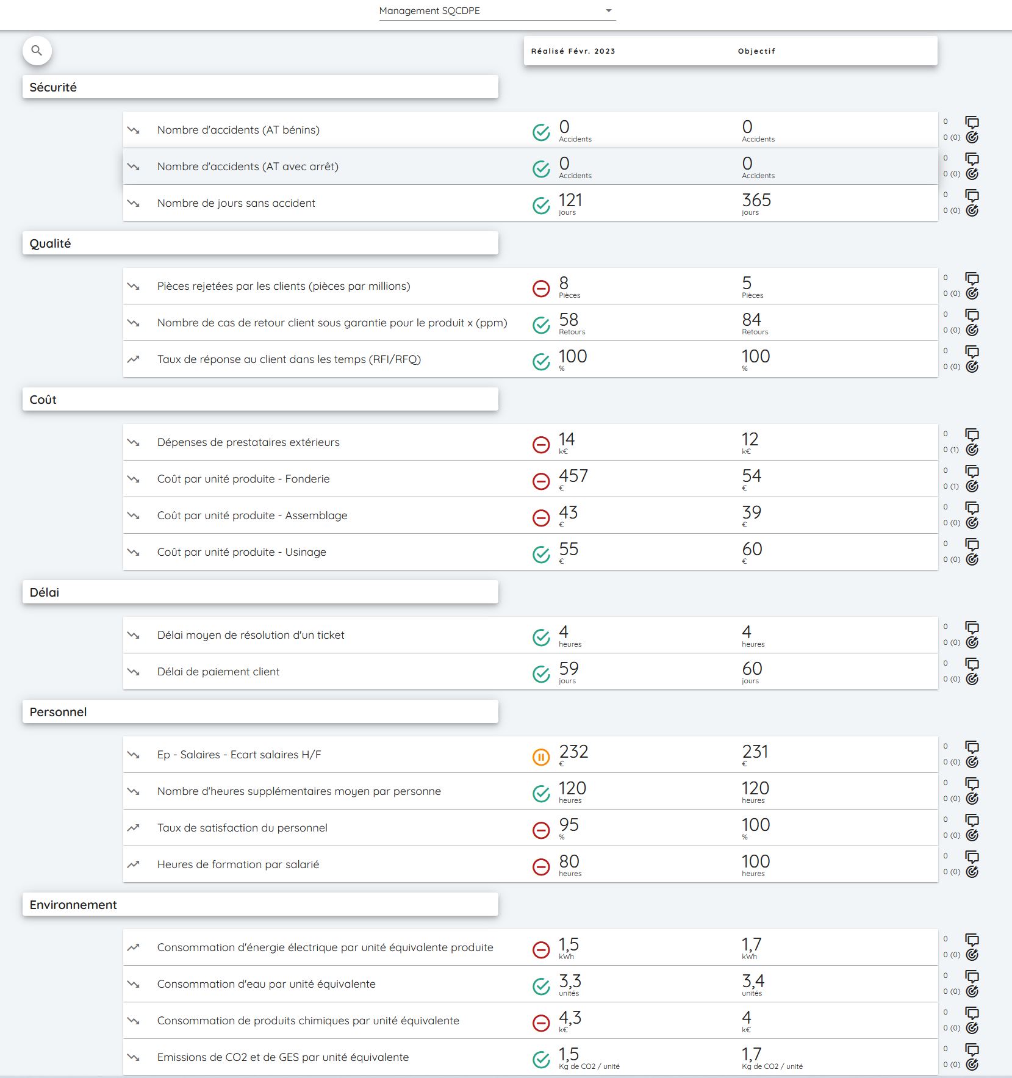Open target icon for Taux de réponse au client
1012x1078 pixels.
click(973, 366)
